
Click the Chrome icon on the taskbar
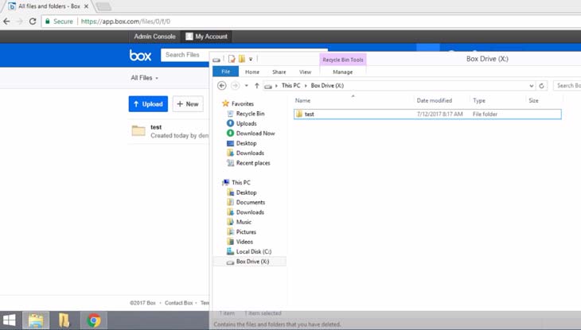(94, 320)
